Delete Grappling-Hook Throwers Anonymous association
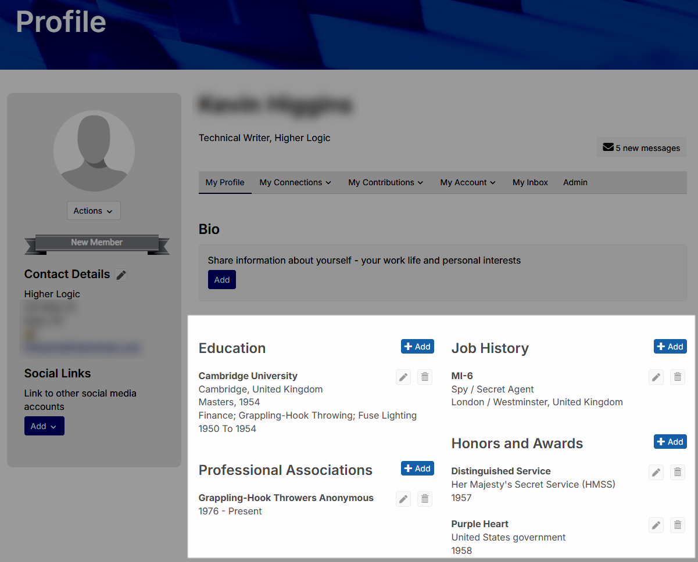 [x=424, y=499]
